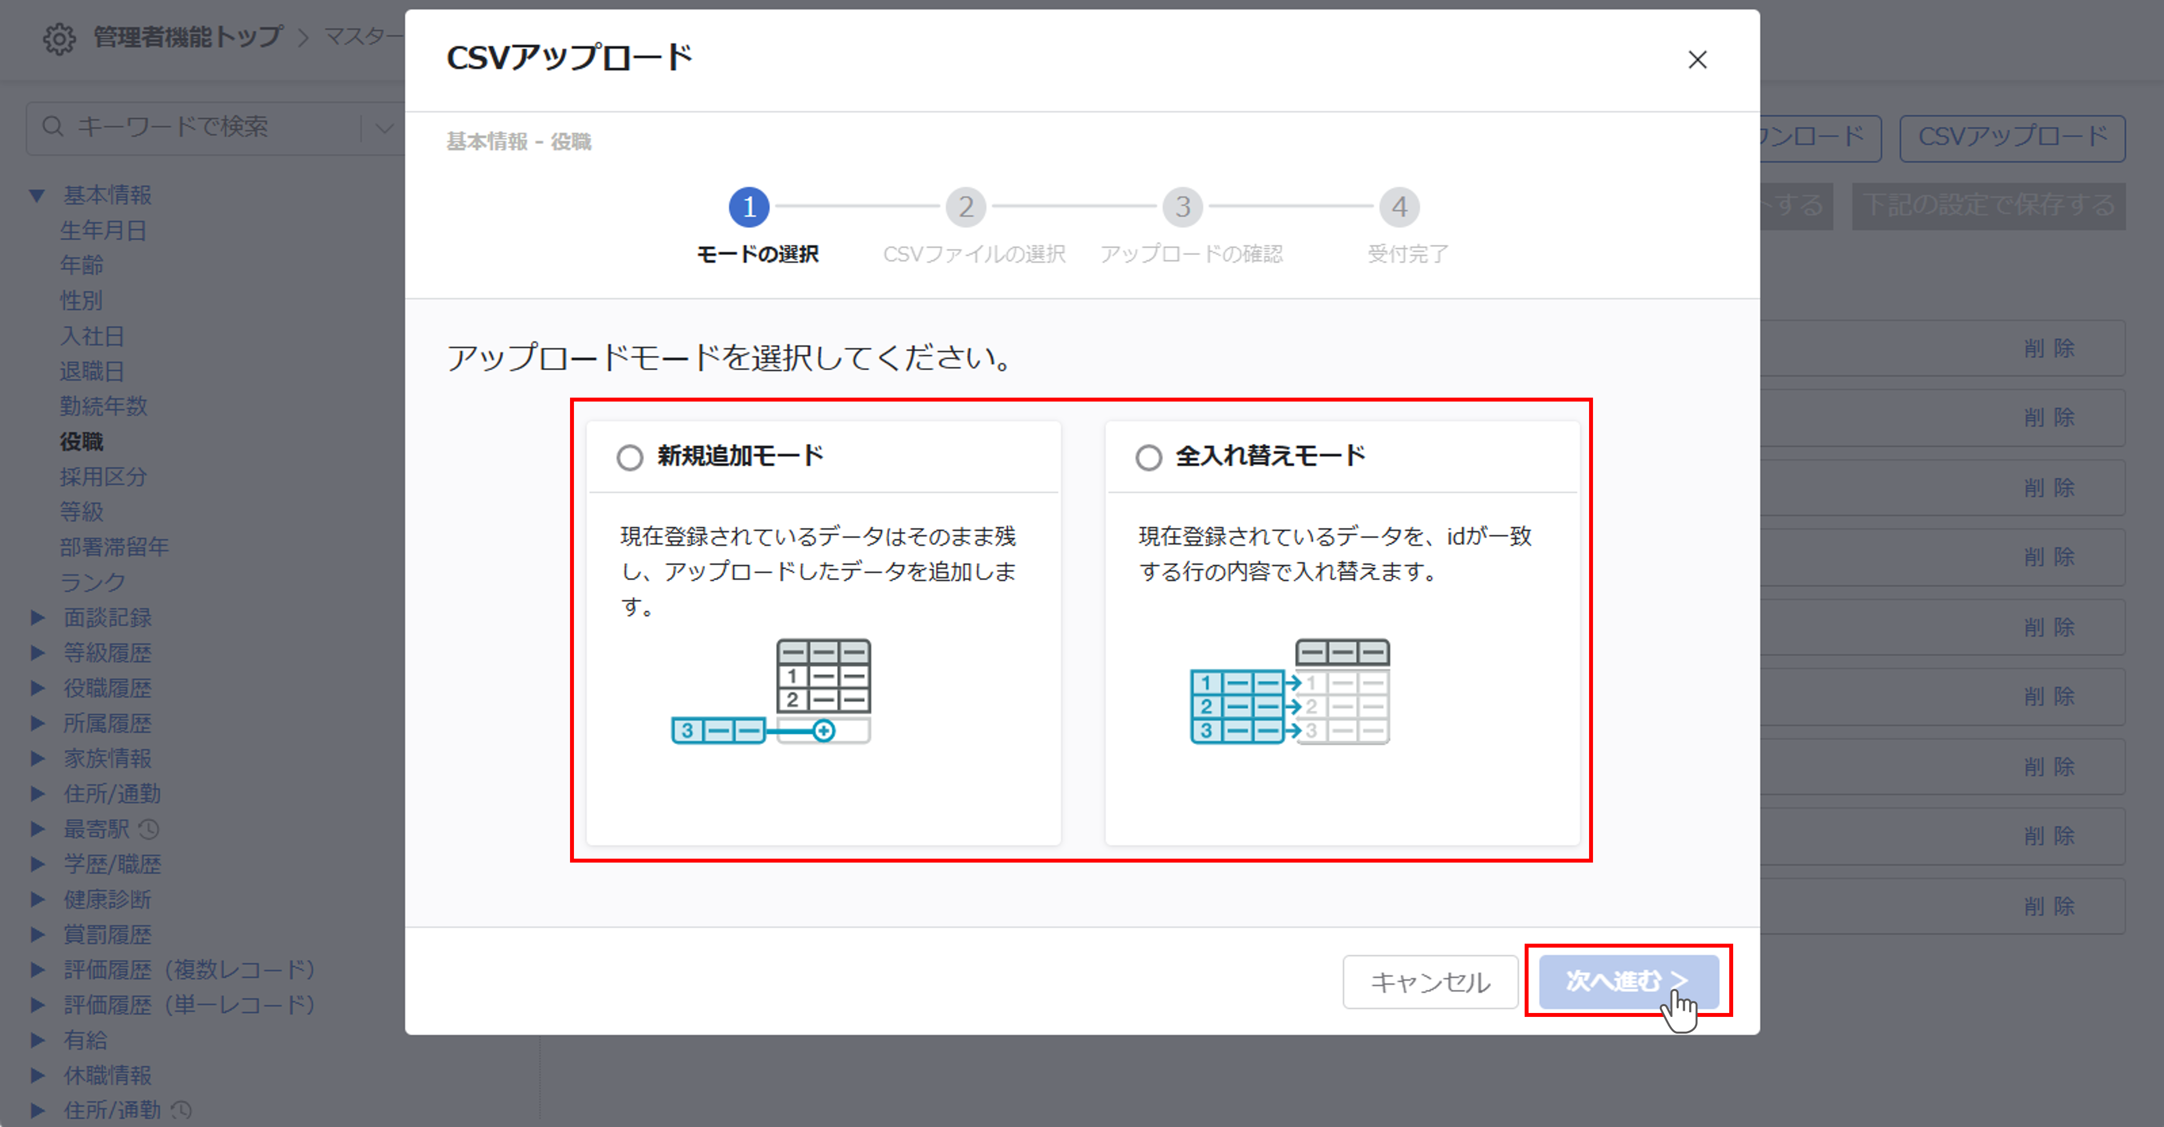Close the CSVアップロード dialog

coord(1697,59)
